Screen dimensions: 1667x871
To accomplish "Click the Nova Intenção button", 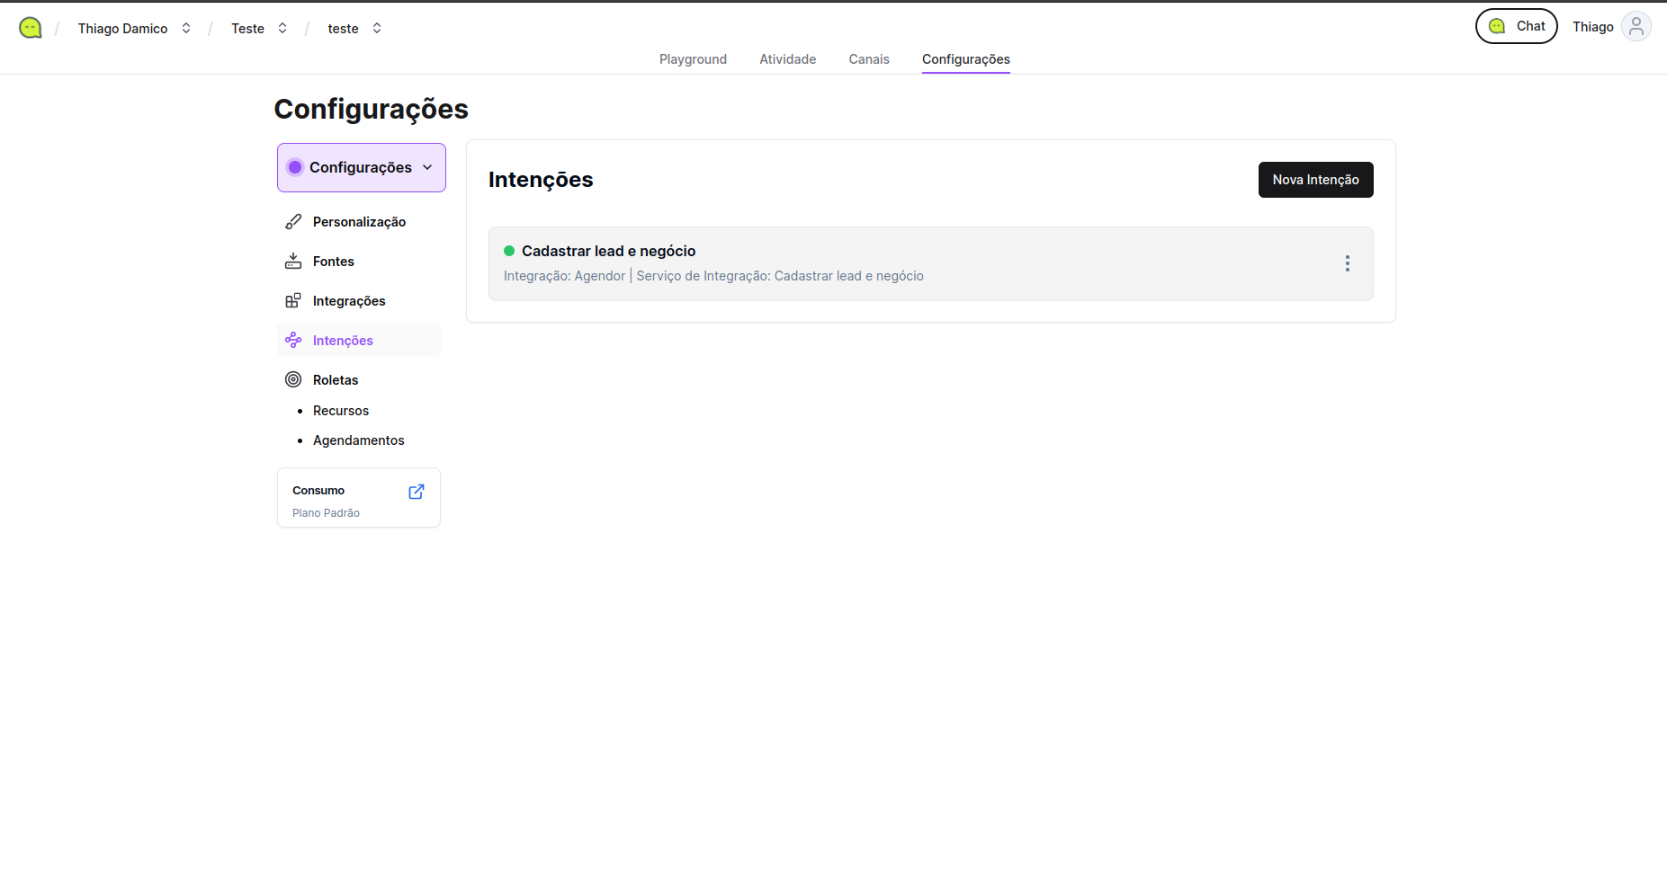I will 1315,180.
